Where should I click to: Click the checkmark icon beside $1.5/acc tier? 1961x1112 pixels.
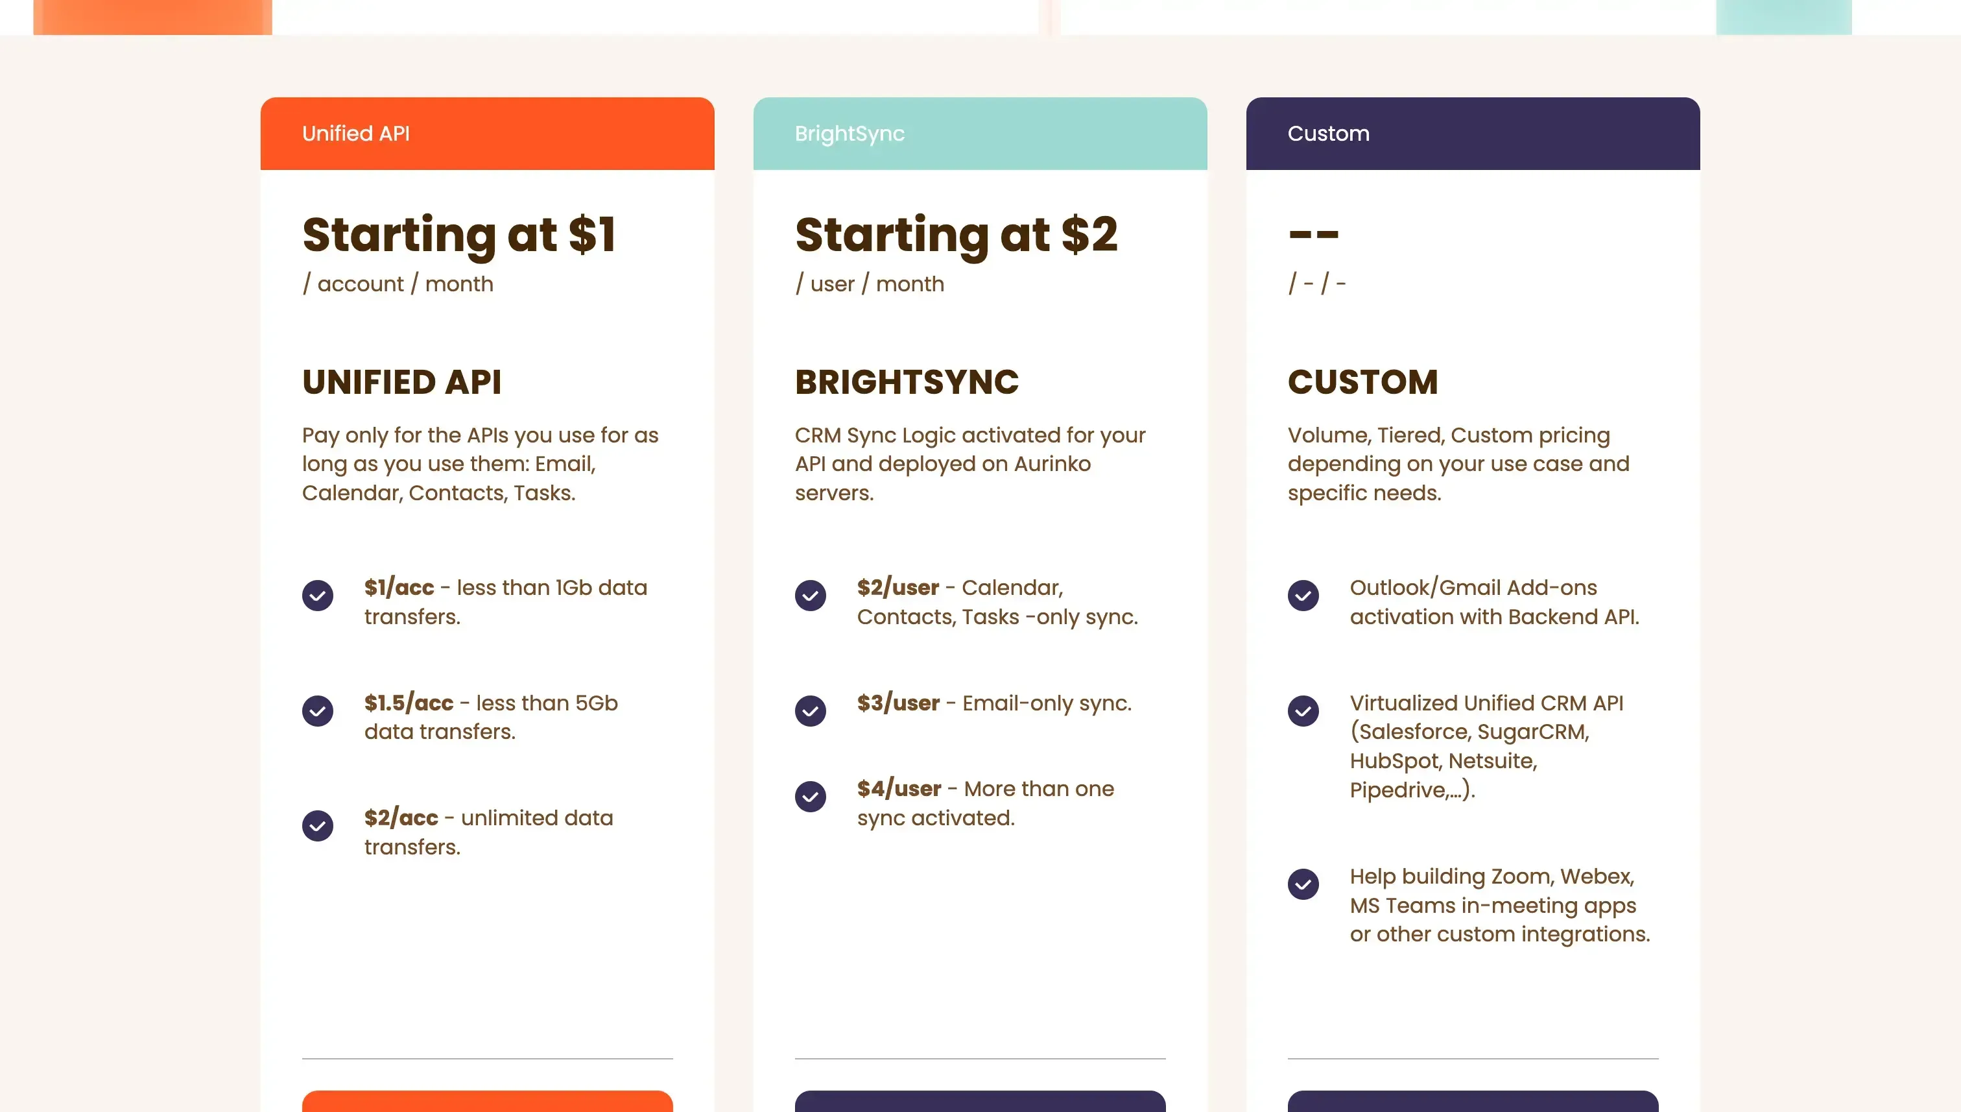coord(318,711)
